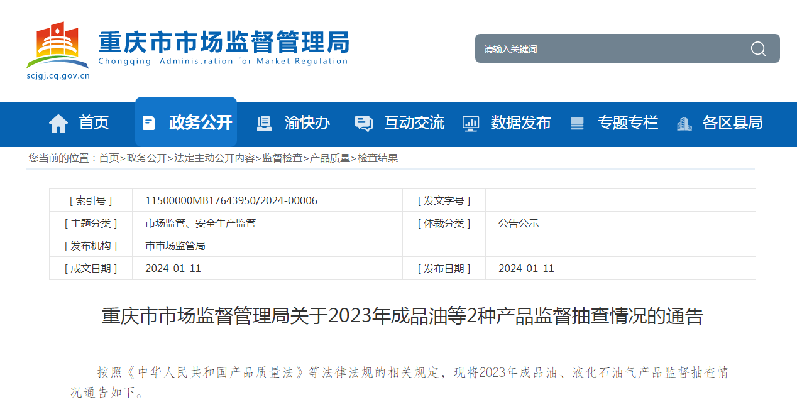Click the 公告公示 genre value
Viewport: 797px width, 402px height.
pyautogui.click(x=519, y=223)
